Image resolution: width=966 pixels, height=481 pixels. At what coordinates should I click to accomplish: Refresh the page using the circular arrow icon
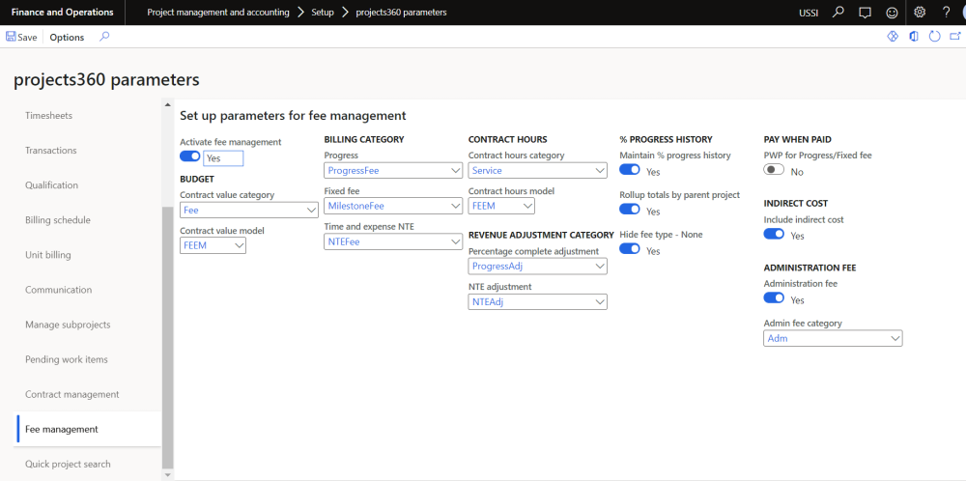pyautogui.click(x=934, y=37)
